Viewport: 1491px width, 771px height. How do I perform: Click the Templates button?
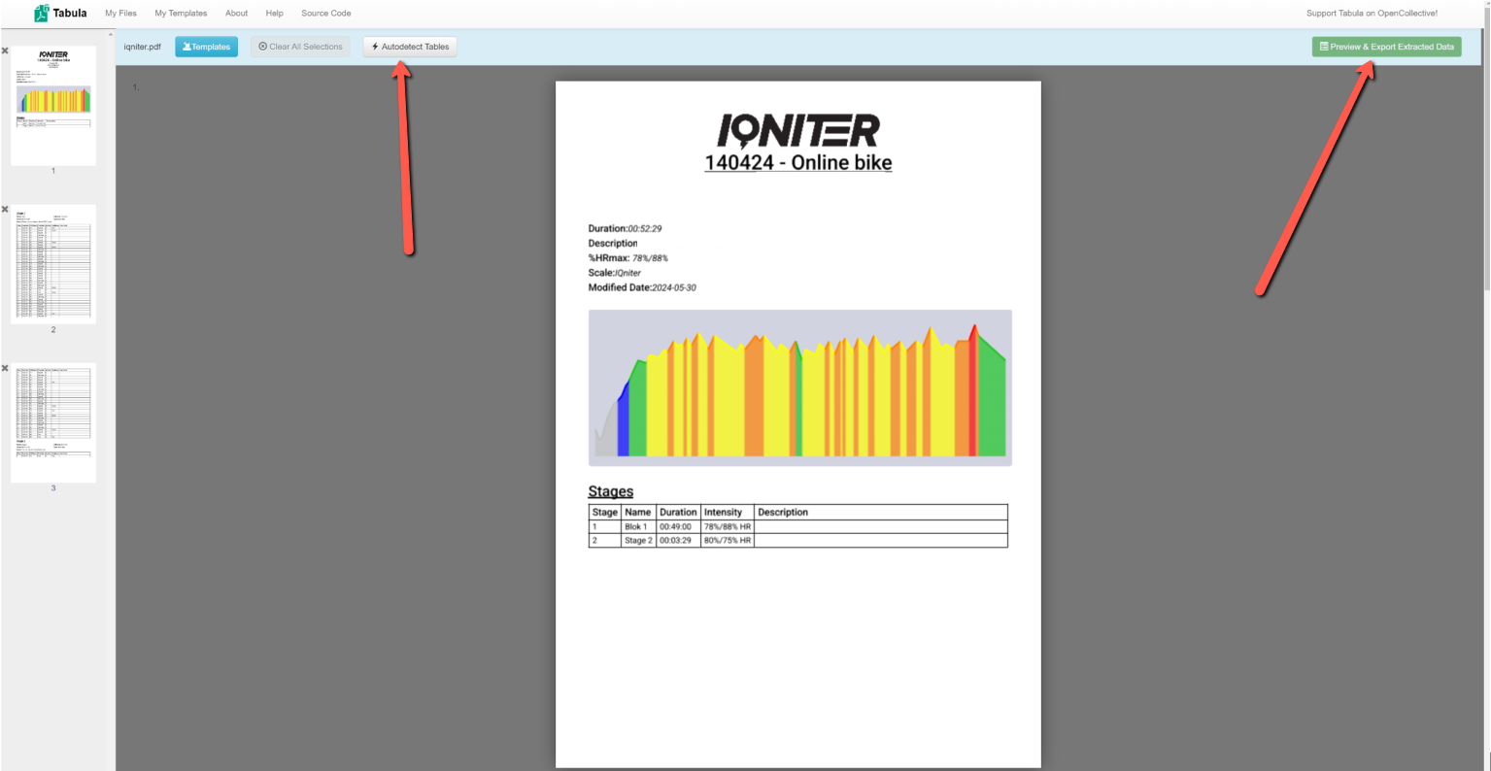tap(206, 47)
